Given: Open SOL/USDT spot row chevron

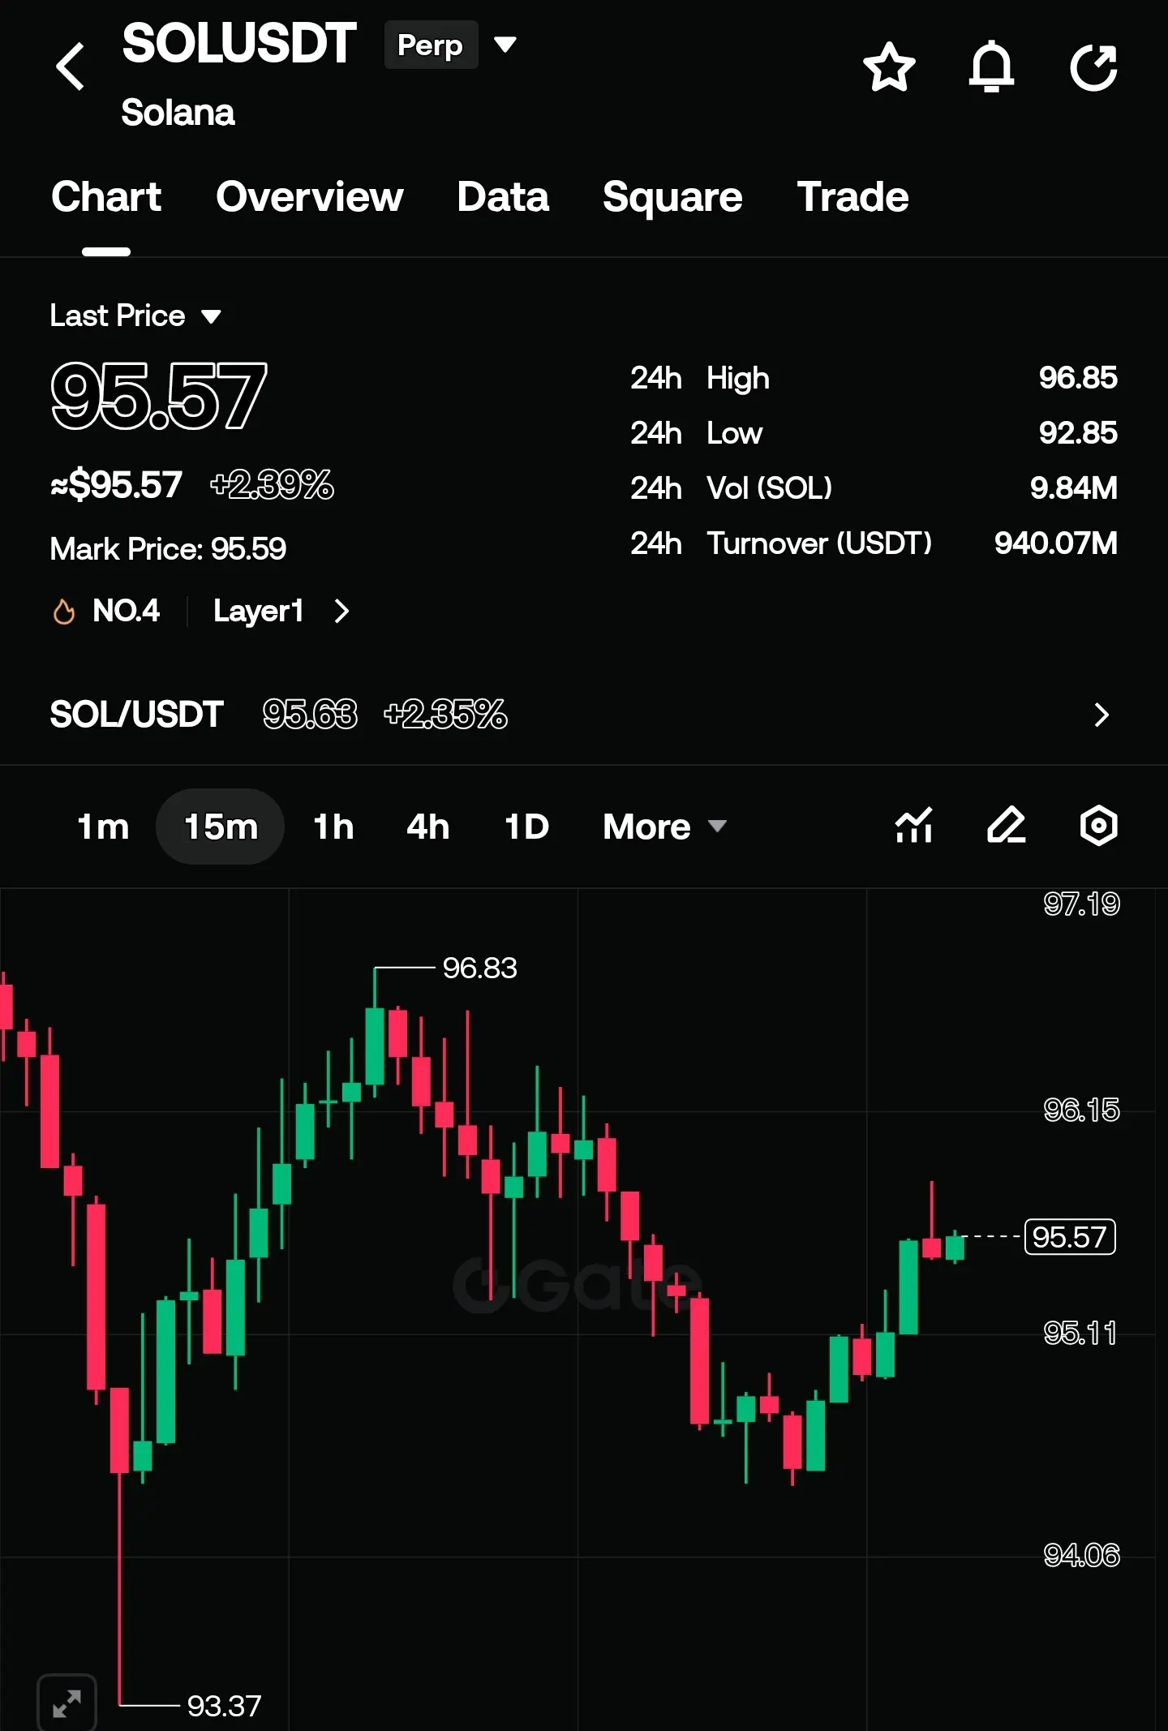Looking at the screenshot, I should pyautogui.click(x=1101, y=715).
